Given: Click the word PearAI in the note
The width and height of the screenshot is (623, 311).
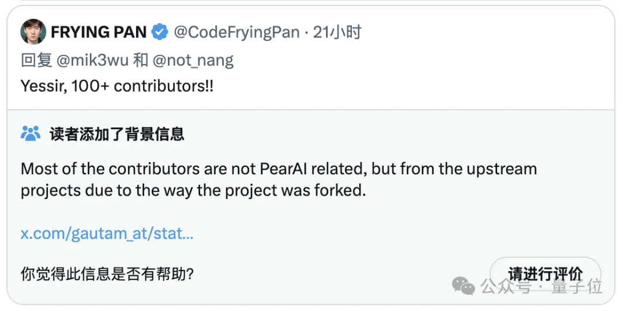Looking at the screenshot, I should (x=283, y=169).
